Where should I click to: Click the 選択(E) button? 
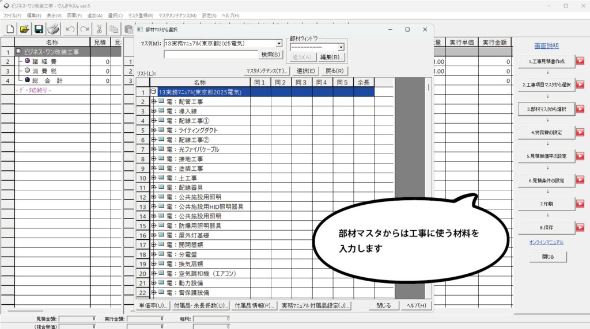[x=305, y=71]
